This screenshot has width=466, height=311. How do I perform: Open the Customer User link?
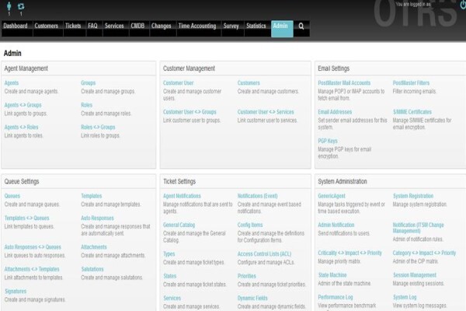[179, 83]
